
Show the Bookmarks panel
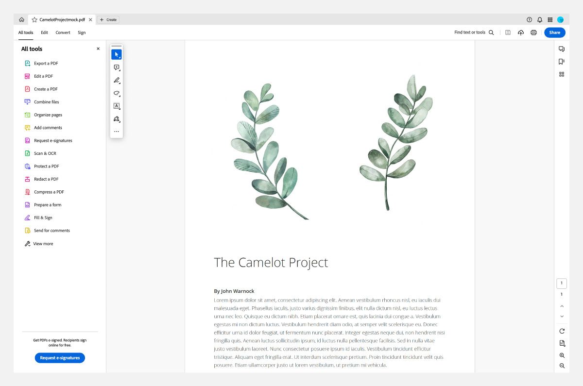(x=562, y=61)
